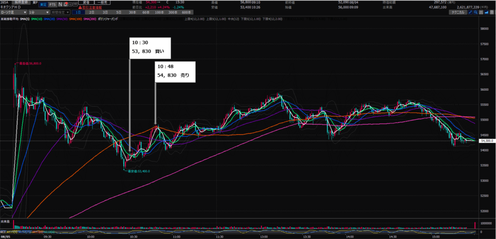Image resolution: width=496 pixels, height=239 pixels.
Task: Select the 30本 bar count tab
Action: click(133, 12)
